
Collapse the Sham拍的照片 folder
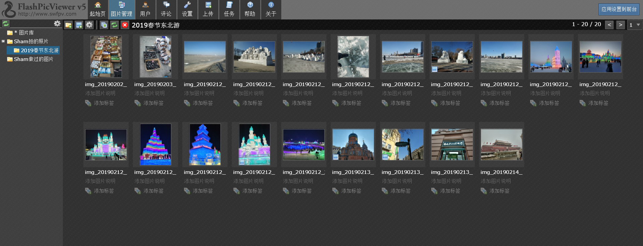(3, 42)
